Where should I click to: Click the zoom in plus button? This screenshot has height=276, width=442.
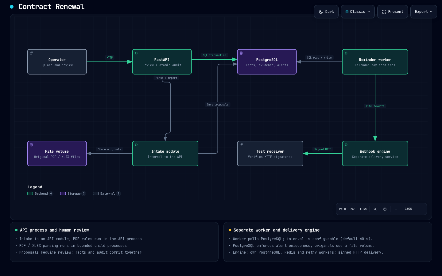pyautogui.click(x=421, y=209)
